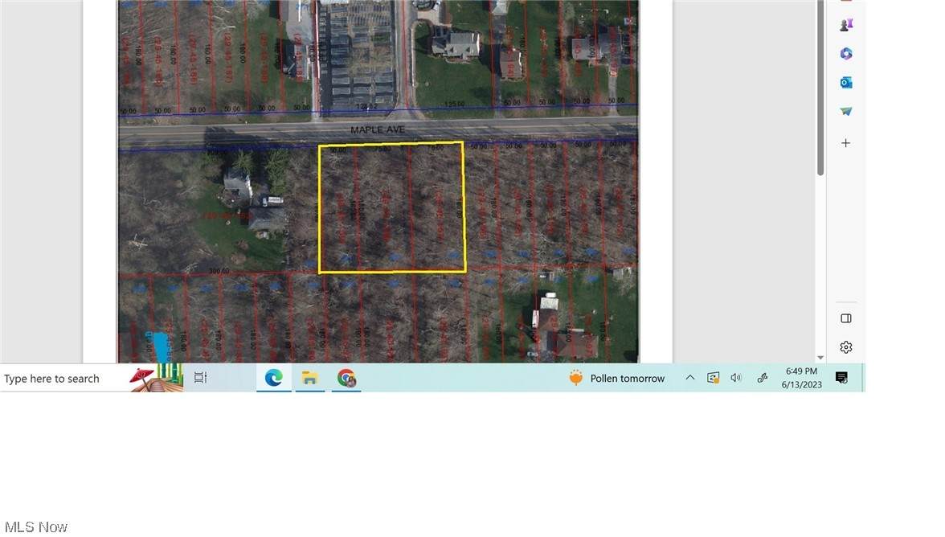Viewport: 945px width, 537px height.
Task: Click inside the yellow outlined parcel
Action: (x=391, y=207)
